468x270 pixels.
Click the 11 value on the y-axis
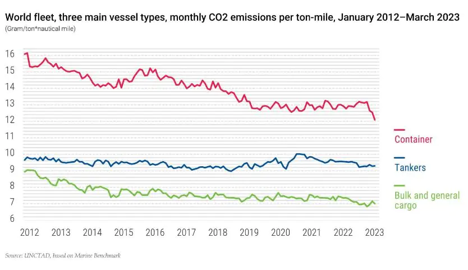[10, 136]
